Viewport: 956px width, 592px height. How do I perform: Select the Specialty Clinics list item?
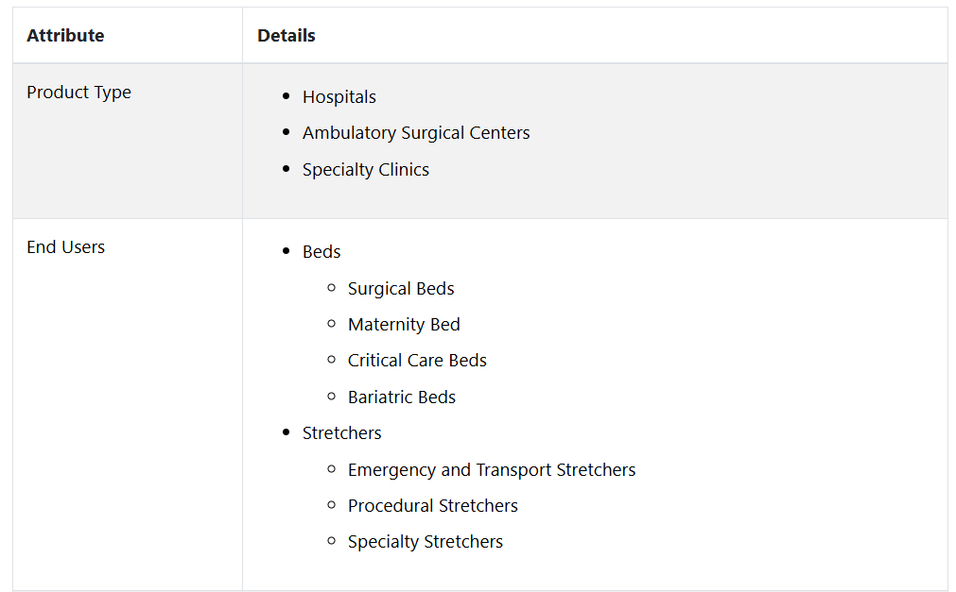[x=365, y=170]
